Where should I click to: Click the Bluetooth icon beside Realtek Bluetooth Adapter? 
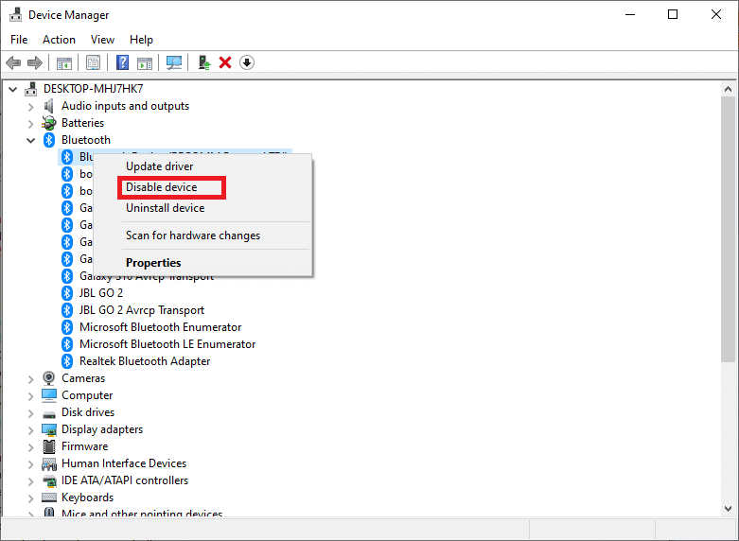coord(67,361)
